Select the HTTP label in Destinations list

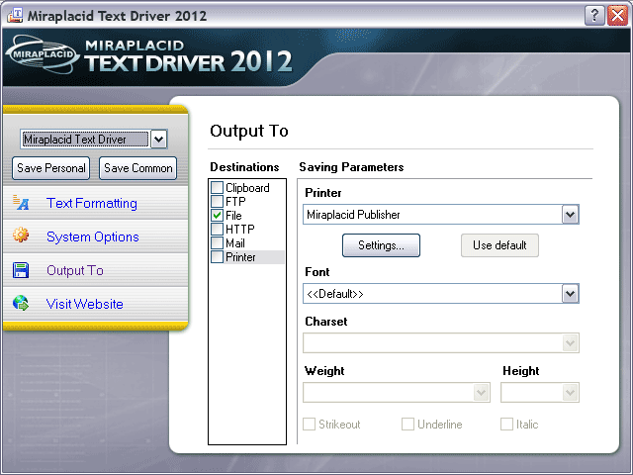click(x=240, y=229)
